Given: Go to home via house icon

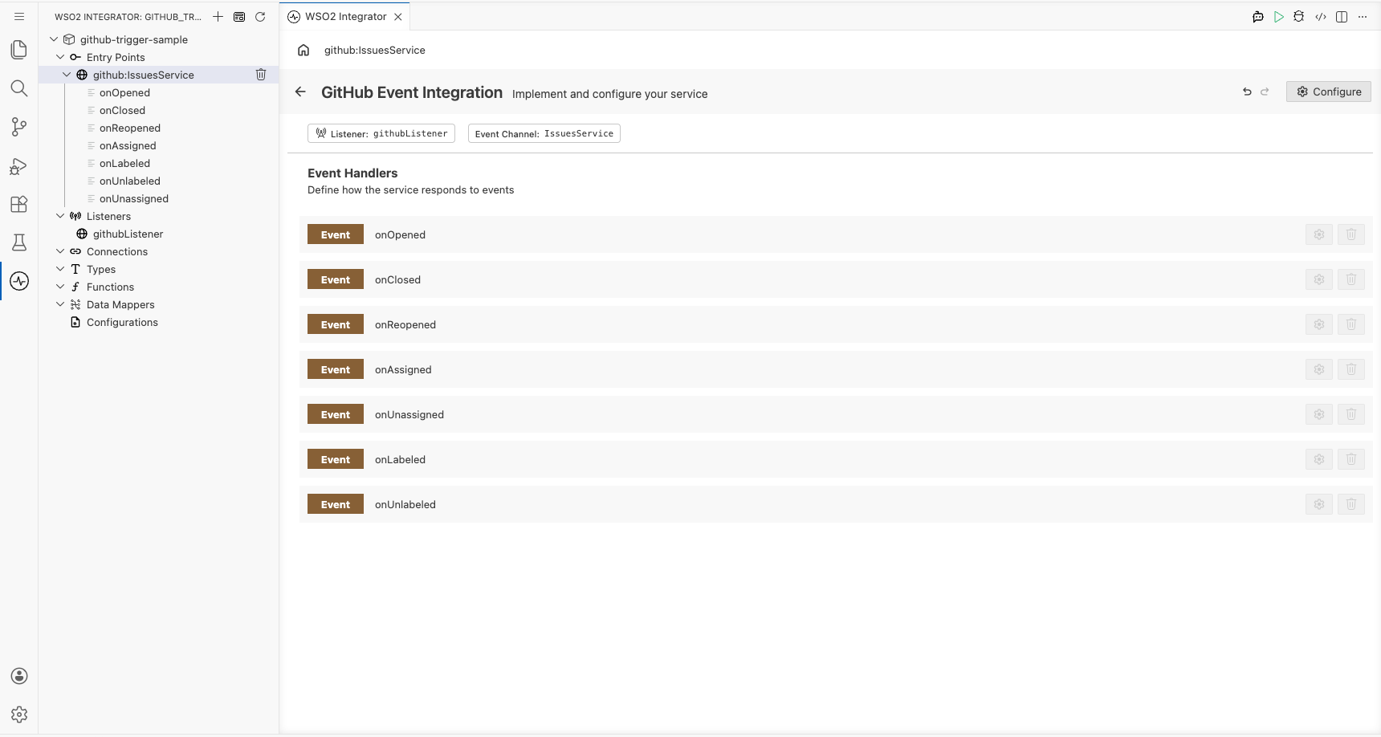Looking at the screenshot, I should tap(303, 50).
